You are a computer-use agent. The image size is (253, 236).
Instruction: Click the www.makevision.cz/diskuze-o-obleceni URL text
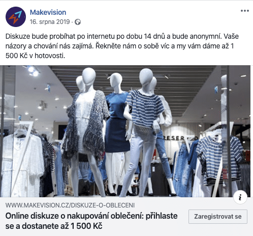[x=70, y=205]
